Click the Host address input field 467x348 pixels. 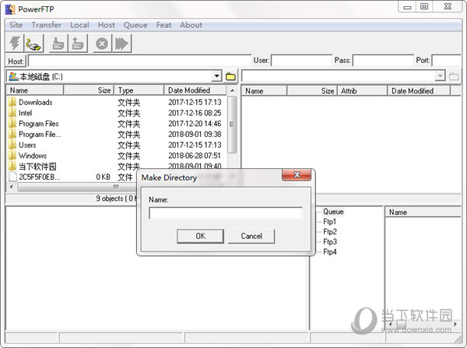coord(139,61)
